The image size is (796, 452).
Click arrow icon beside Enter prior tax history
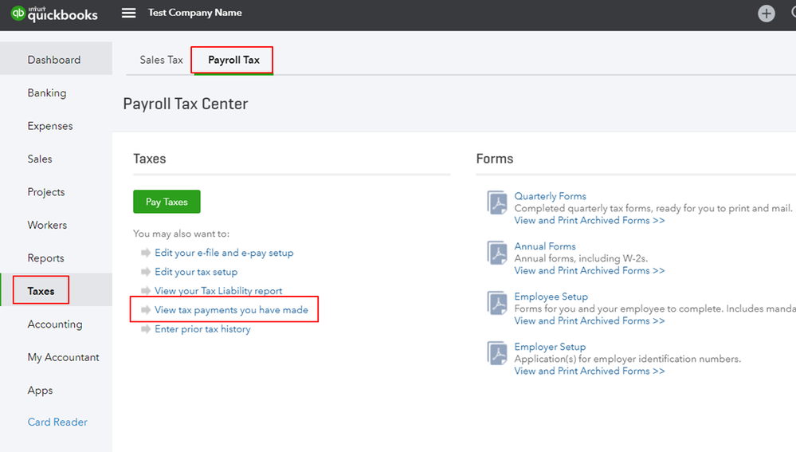point(145,329)
